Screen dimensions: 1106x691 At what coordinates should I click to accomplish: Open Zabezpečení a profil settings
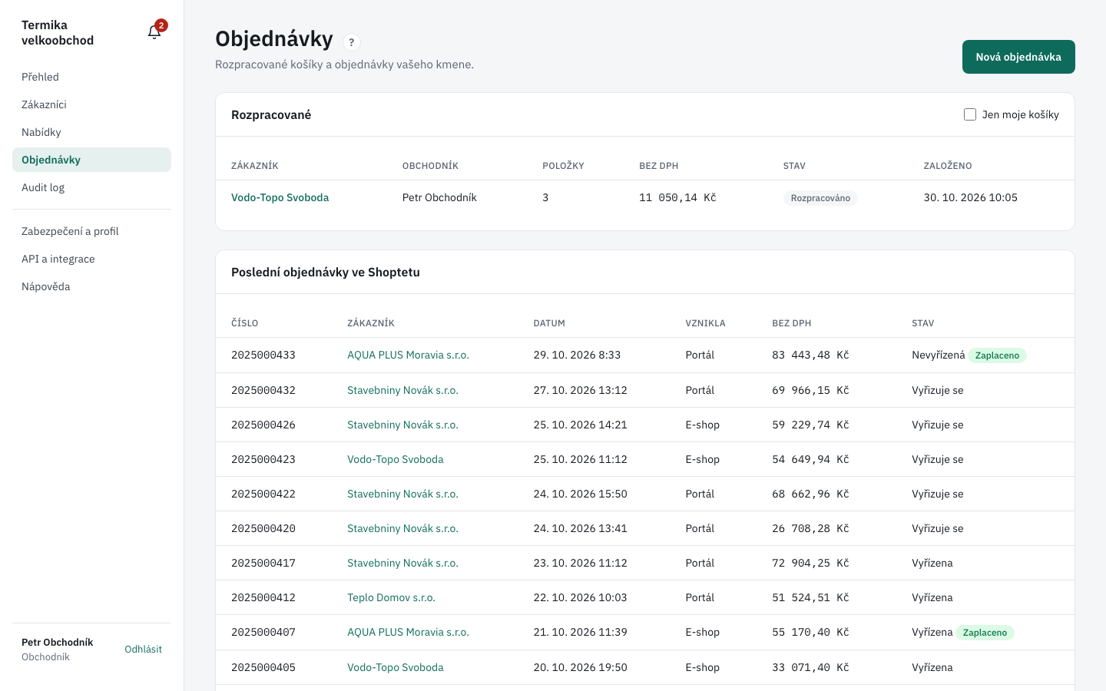(x=91, y=231)
